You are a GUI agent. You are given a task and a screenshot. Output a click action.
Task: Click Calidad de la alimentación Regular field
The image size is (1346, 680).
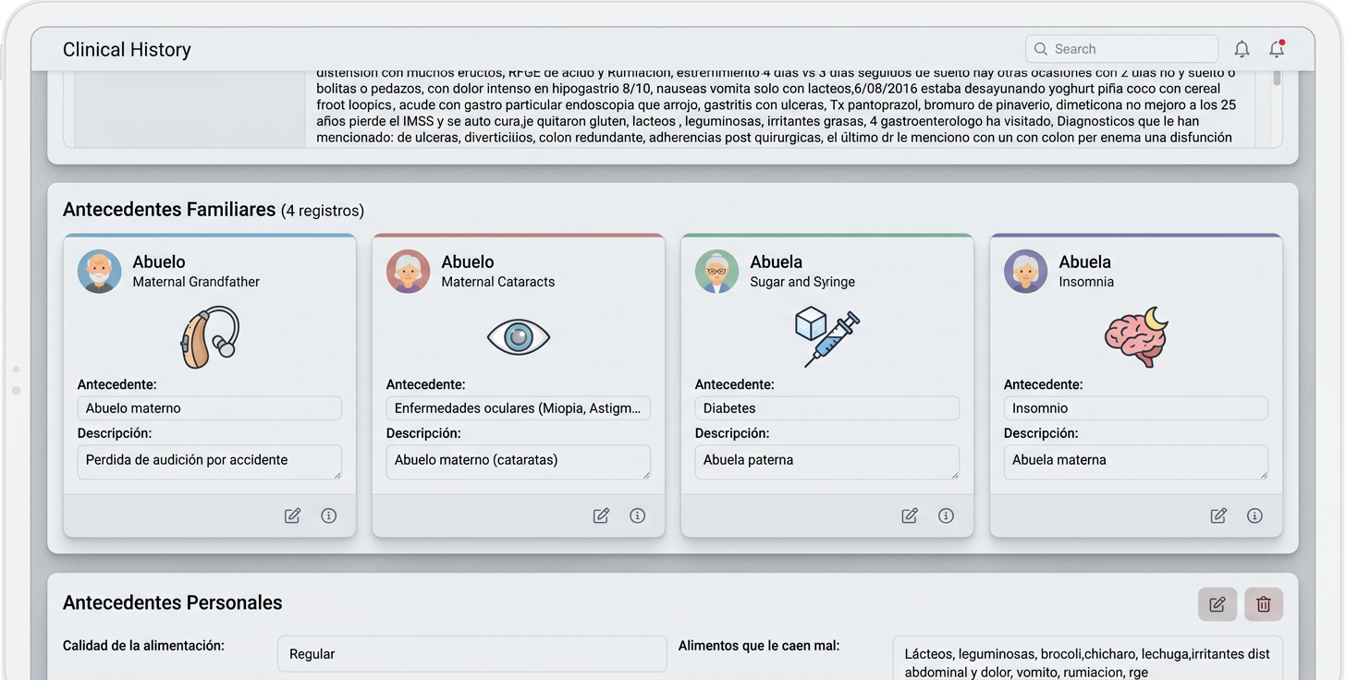(x=471, y=654)
